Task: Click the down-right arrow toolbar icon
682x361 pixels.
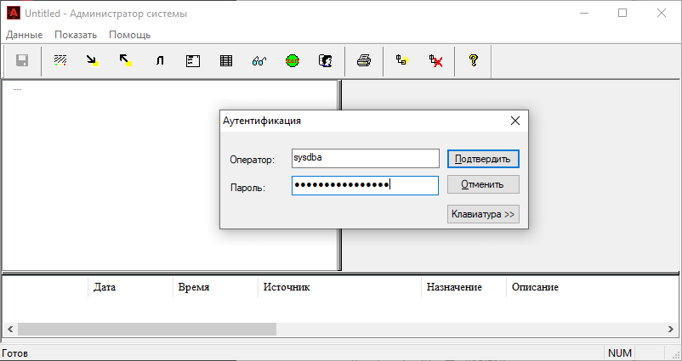Action: tap(92, 61)
